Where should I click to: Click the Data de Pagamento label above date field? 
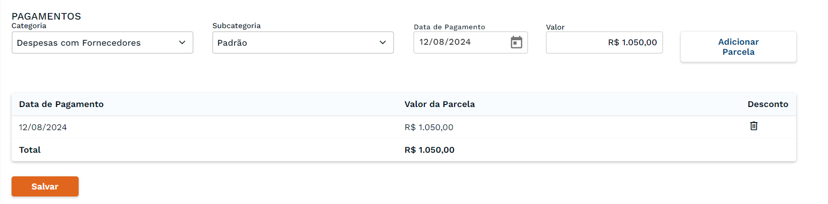(449, 27)
